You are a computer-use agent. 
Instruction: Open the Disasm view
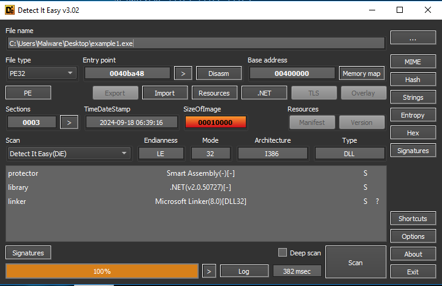tap(219, 73)
